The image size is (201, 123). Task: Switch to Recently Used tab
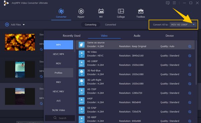click(x=72, y=36)
